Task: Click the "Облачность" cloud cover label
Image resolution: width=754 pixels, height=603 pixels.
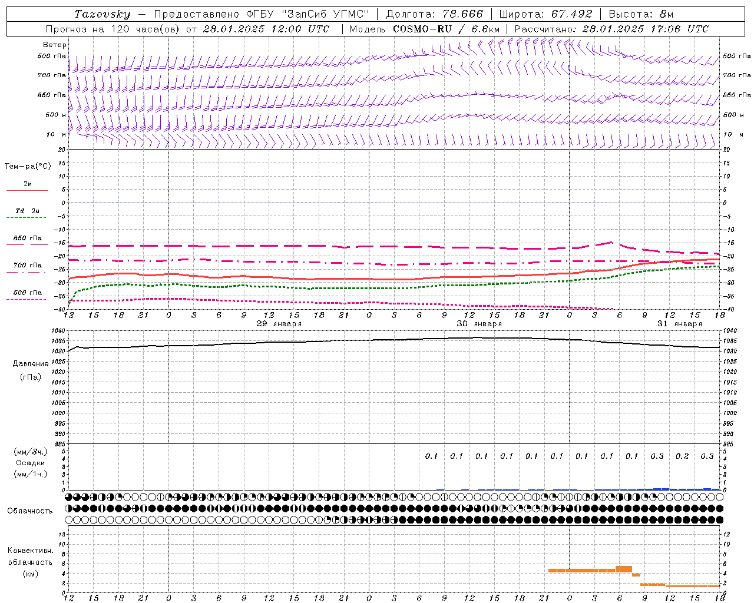Action: (30, 511)
